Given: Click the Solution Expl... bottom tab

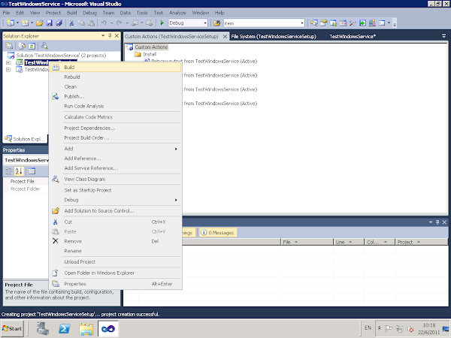Looking at the screenshot, I should point(26,139).
